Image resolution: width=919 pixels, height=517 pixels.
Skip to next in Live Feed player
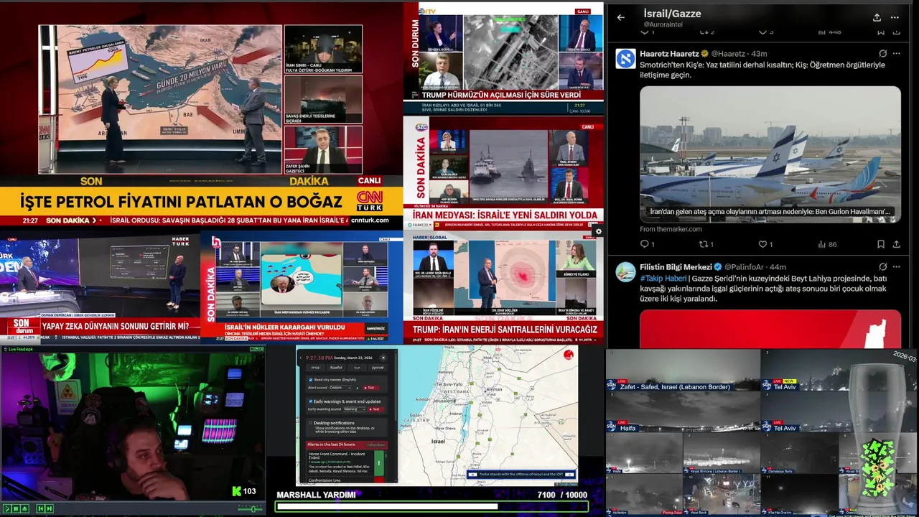click(50, 508)
